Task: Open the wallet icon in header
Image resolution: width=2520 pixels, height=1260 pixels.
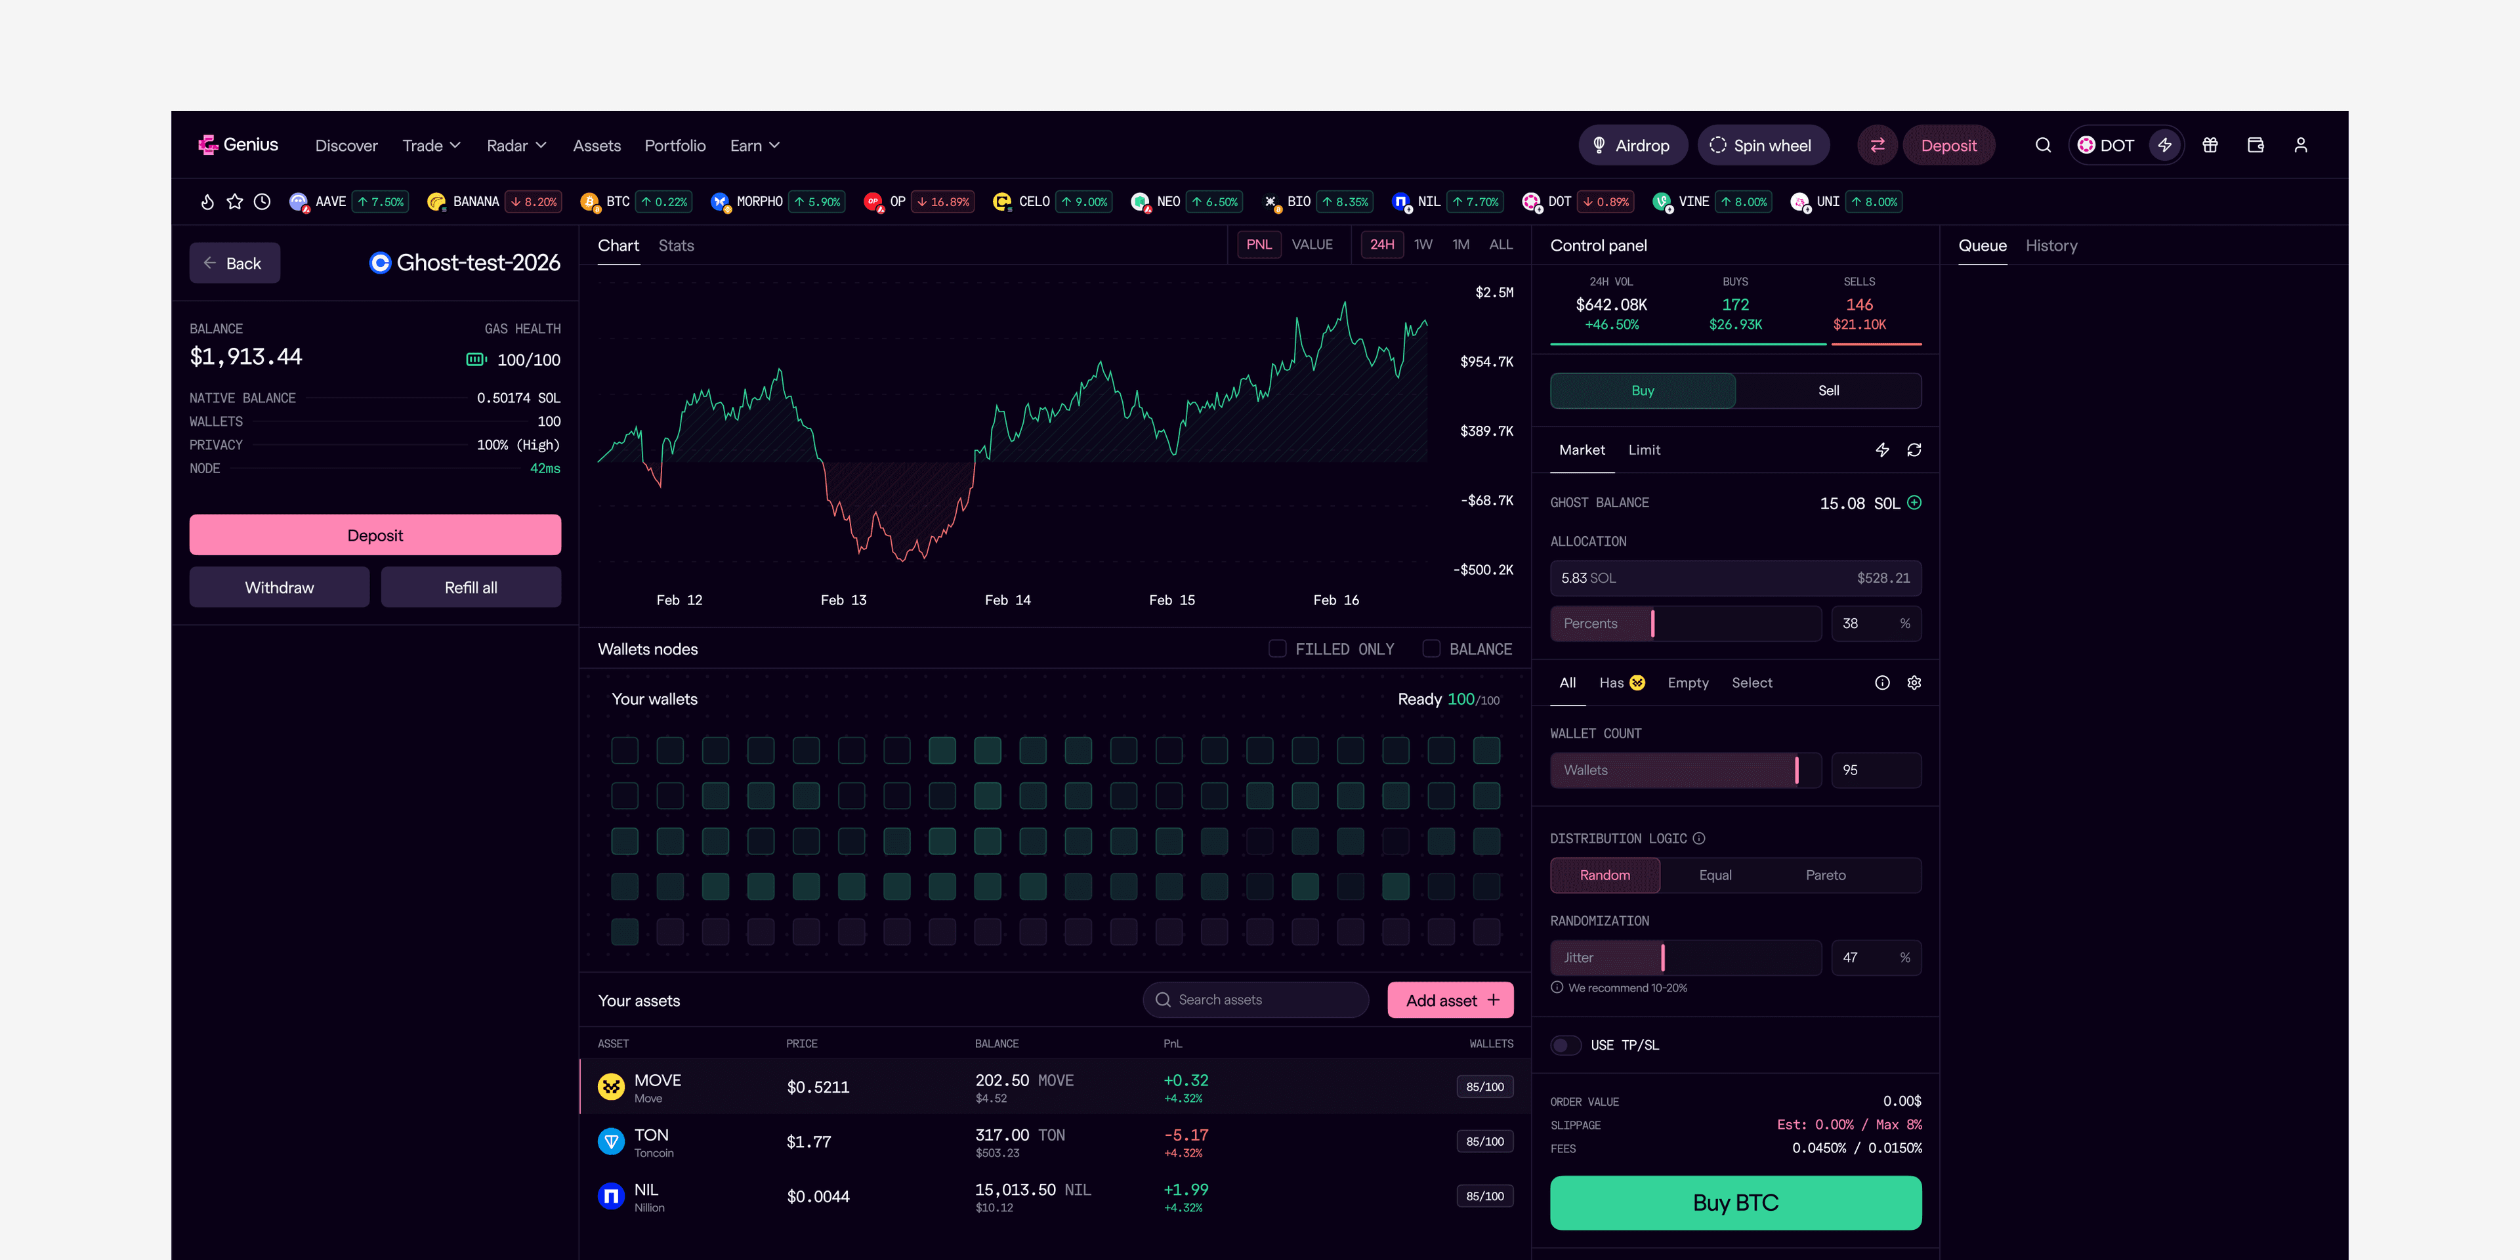Action: [2256, 145]
